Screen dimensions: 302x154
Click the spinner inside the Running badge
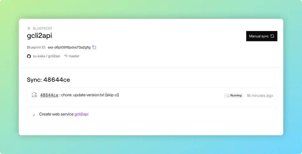pyautogui.click(x=228, y=95)
